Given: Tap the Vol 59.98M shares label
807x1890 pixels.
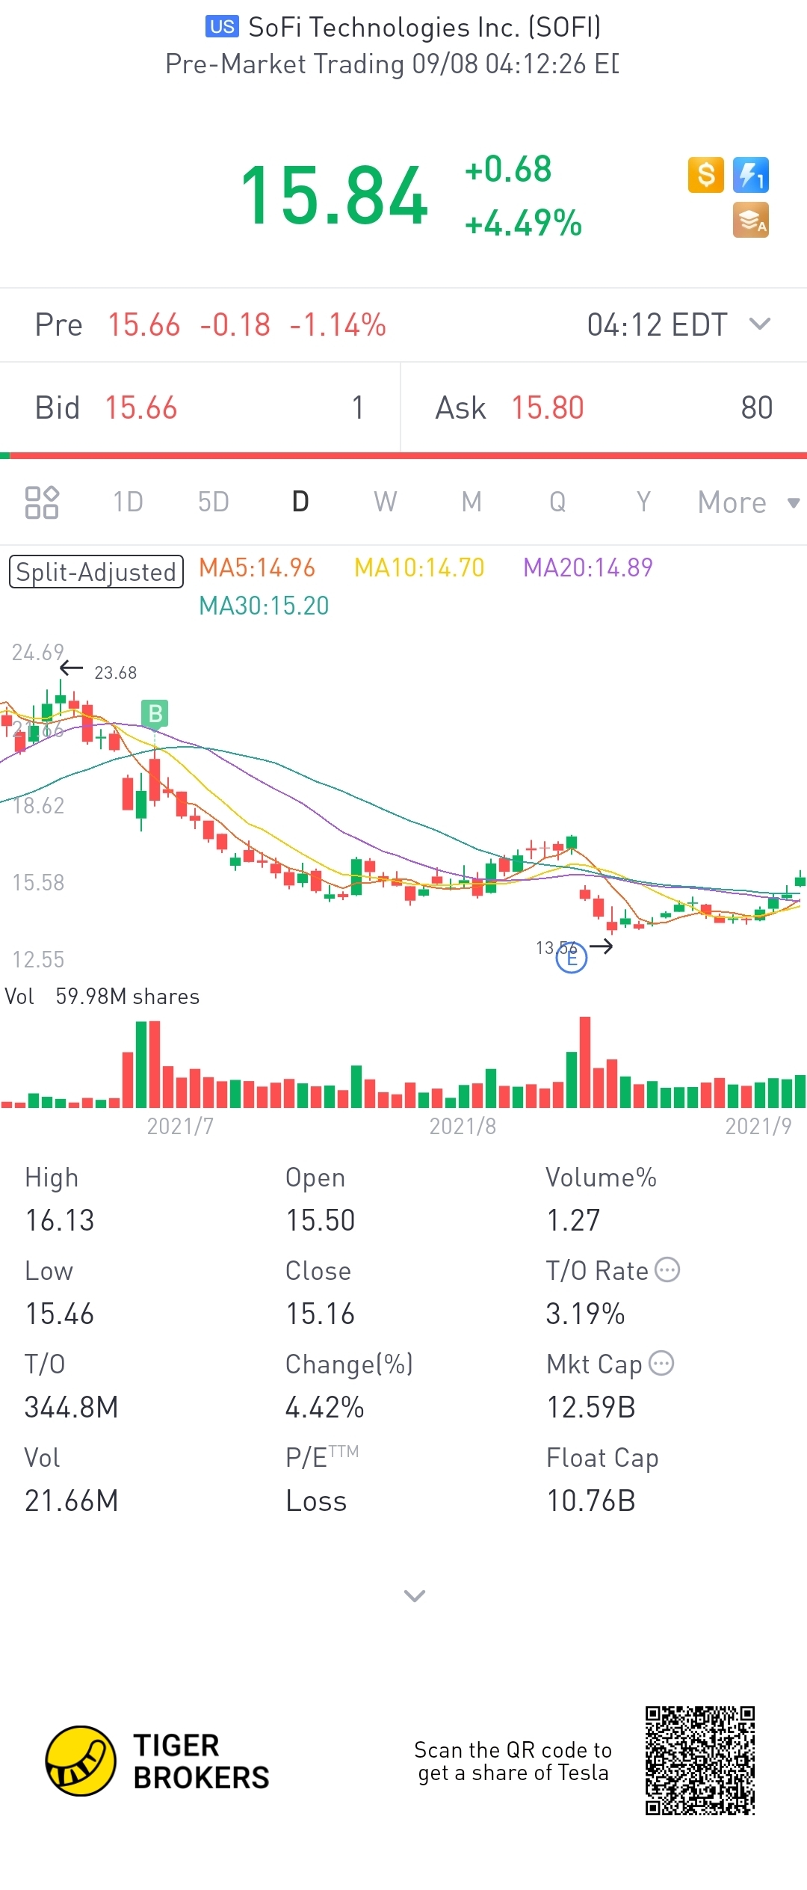Looking at the screenshot, I should click(102, 997).
